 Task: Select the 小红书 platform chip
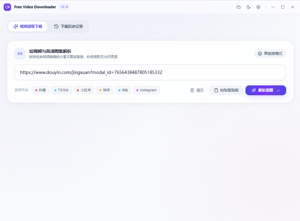click(x=84, y=90)
